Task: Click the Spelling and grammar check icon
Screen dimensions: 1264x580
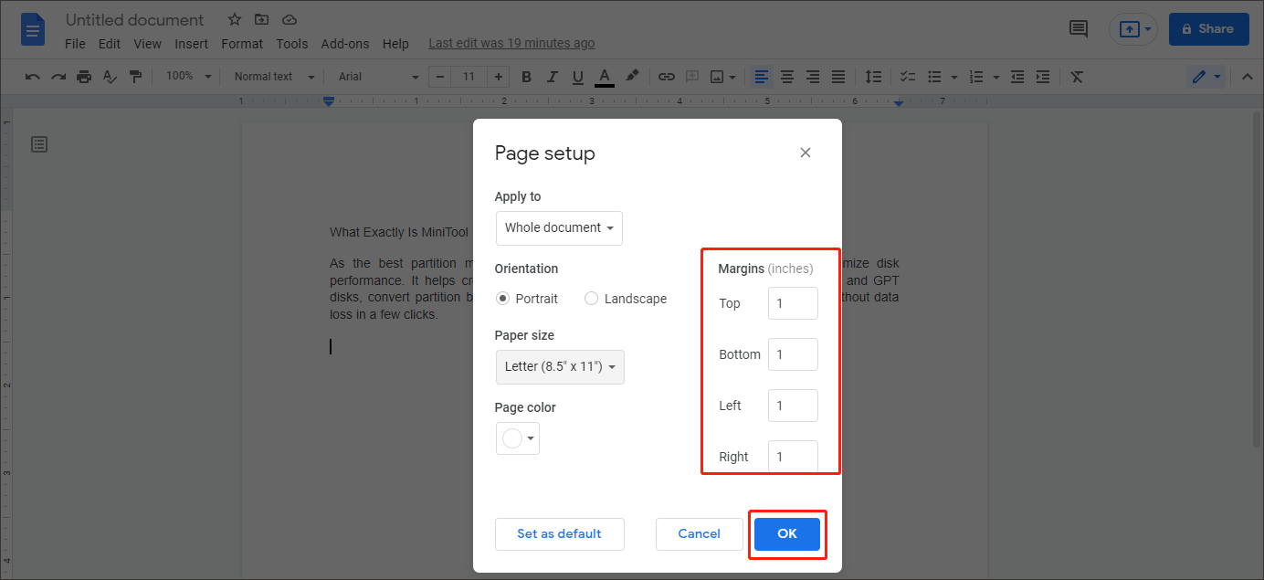Action: coord(110,76)
